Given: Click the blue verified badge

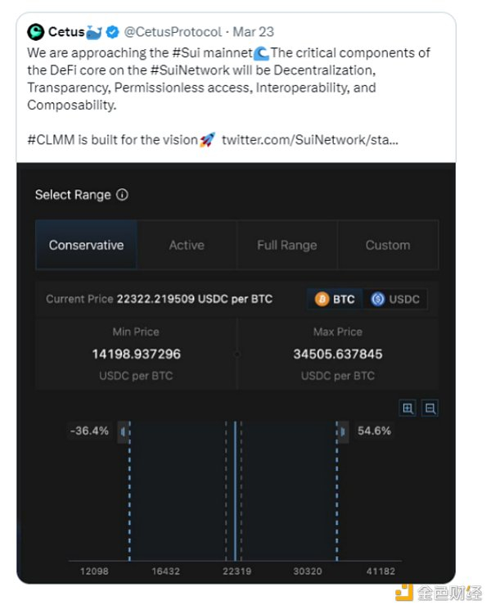Looking at the screenshot, I should 113,33.
